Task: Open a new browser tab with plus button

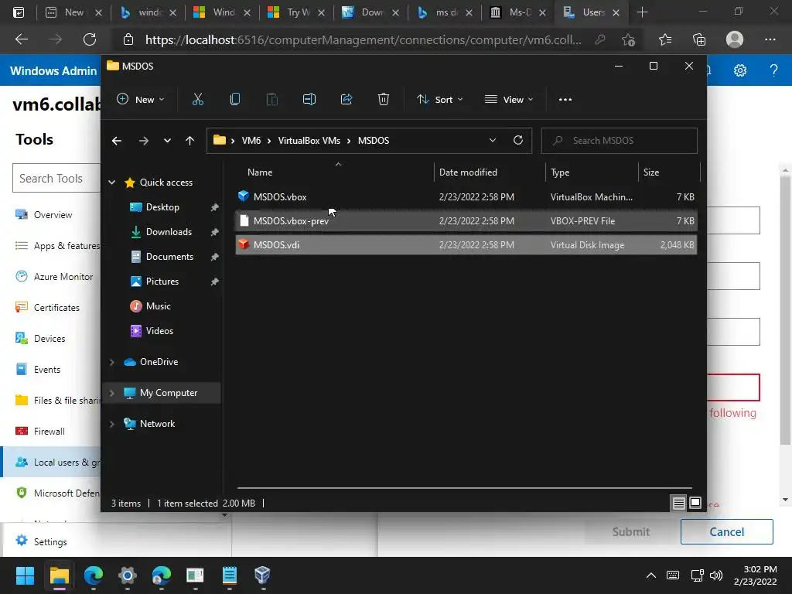Action: point(642,12)
